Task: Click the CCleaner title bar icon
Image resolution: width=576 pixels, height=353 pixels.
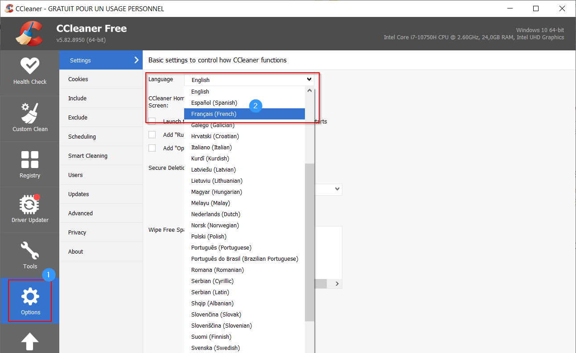Action: point(9,8)
